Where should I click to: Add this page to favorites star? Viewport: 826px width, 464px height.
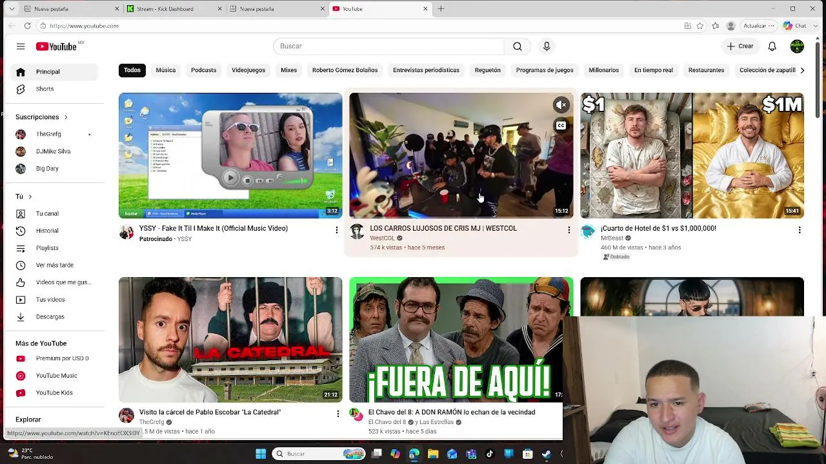[x=700, y=26]
